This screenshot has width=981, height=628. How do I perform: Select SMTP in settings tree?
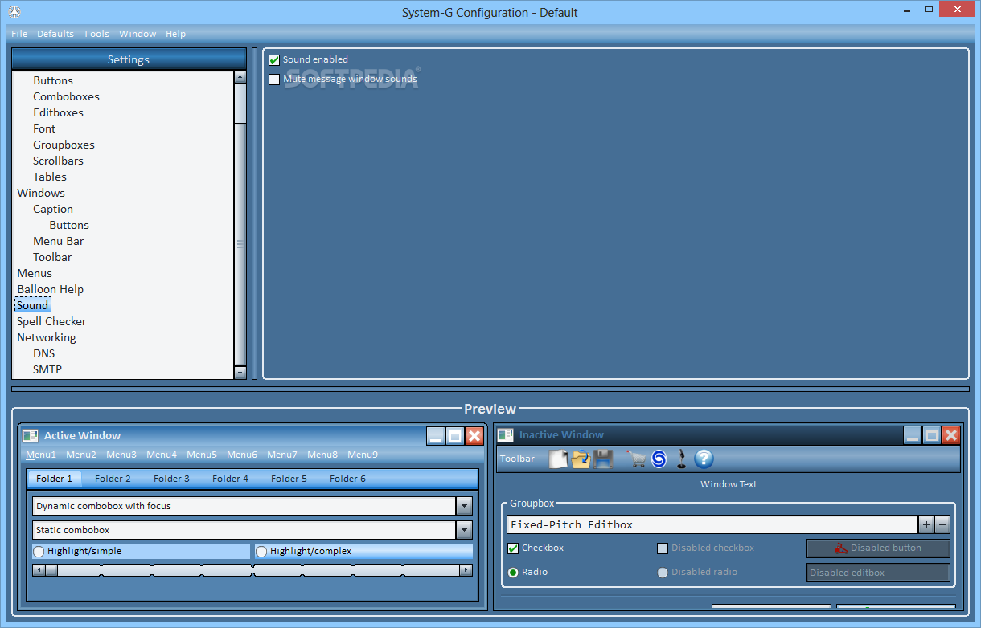tap(47, 369)
